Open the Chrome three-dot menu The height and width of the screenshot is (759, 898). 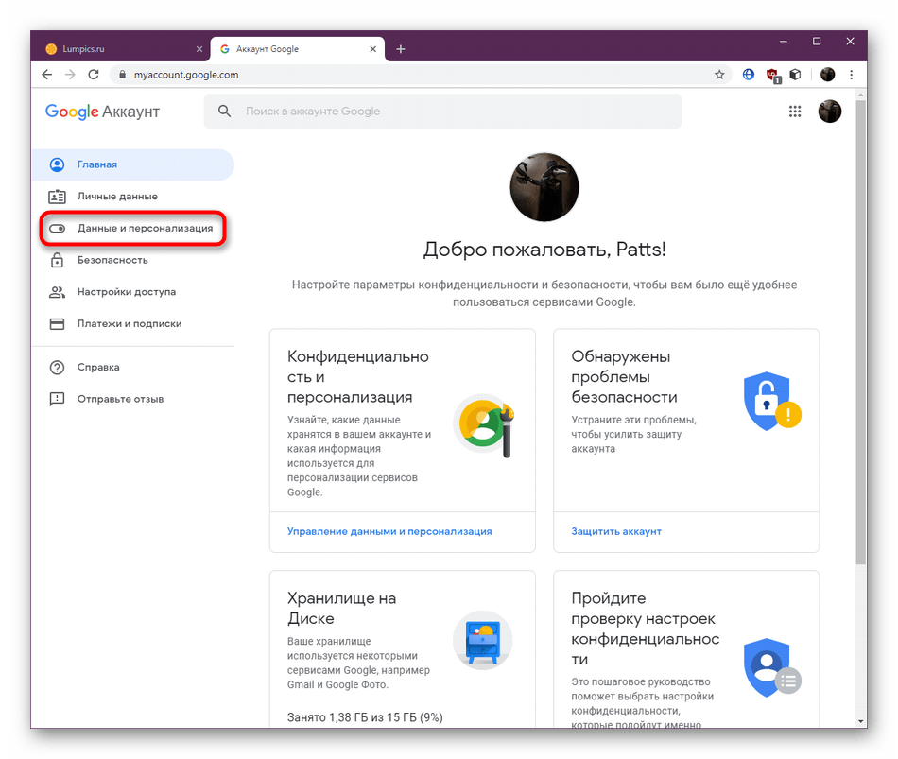tap(852, 75)
